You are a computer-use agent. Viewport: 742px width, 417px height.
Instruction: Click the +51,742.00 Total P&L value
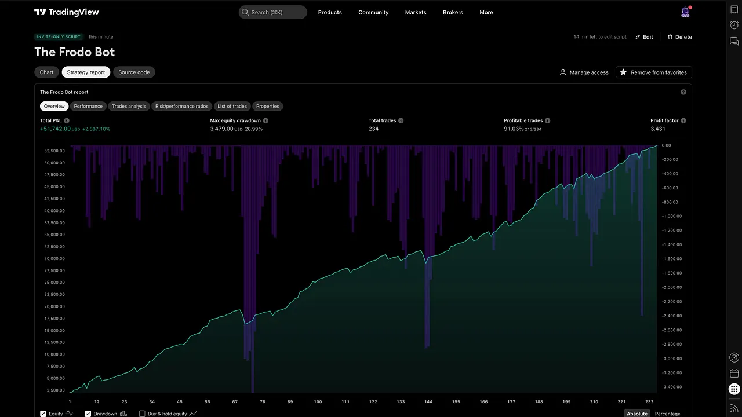point(55,129)
